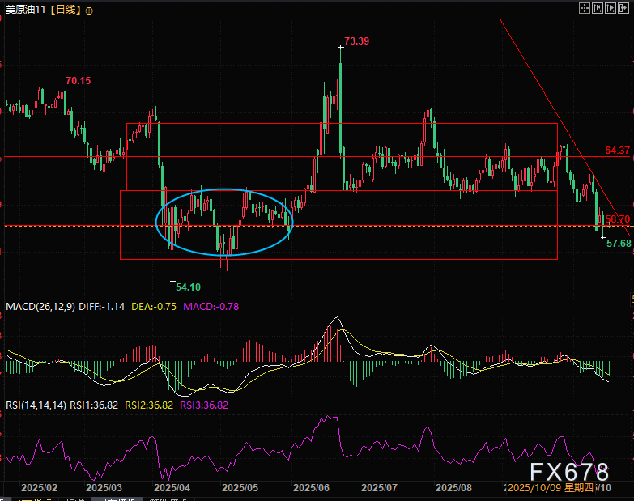Viewport: 634px width, 501px height.
Task: Click the circled plus icon beside 日线
Action: 88,11
